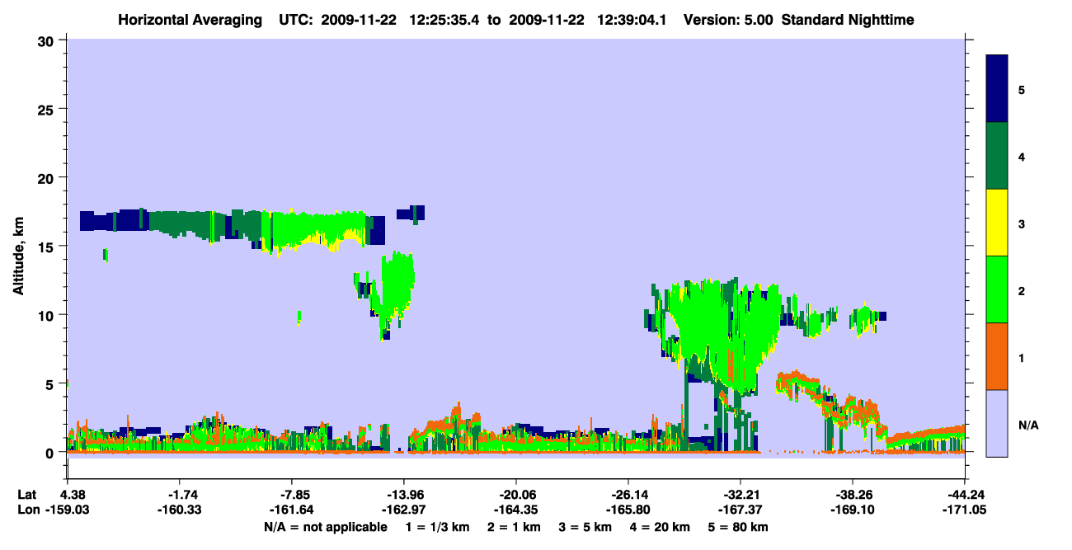Click the y-axis tick label "5"
Image resolution: width=1072 pixels, height=550 pixels.
coord(51,384)
